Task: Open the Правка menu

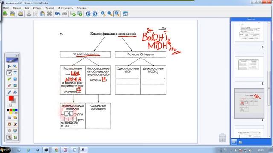Action: tap(17, 8)
